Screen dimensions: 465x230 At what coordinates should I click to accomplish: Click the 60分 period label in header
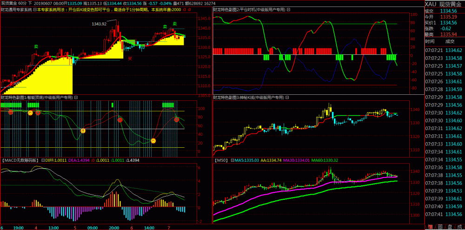(21, 3)
